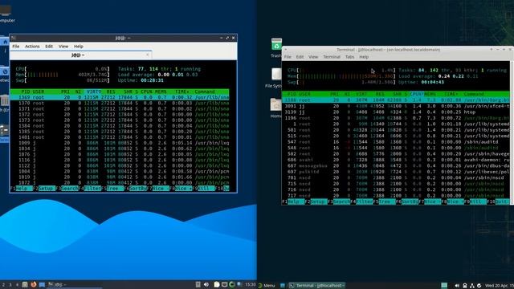Open Help menu in left terminal window
This screenshot has height=289, width=514.
coord(79,47)
